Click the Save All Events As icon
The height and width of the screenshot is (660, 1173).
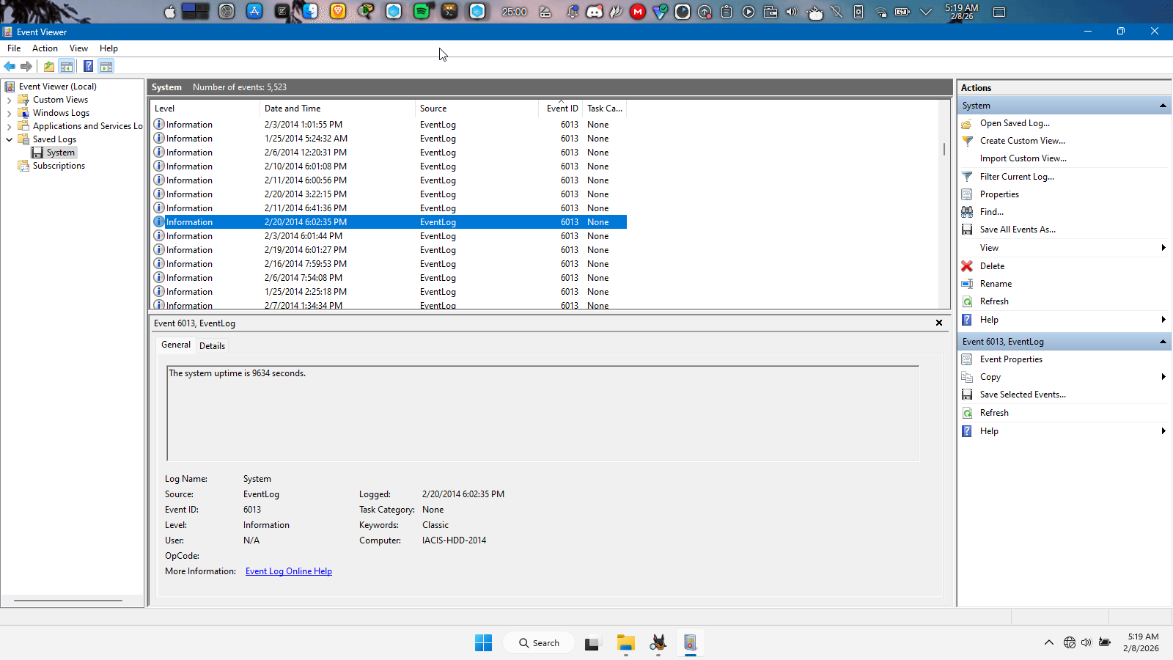(967, 230)
